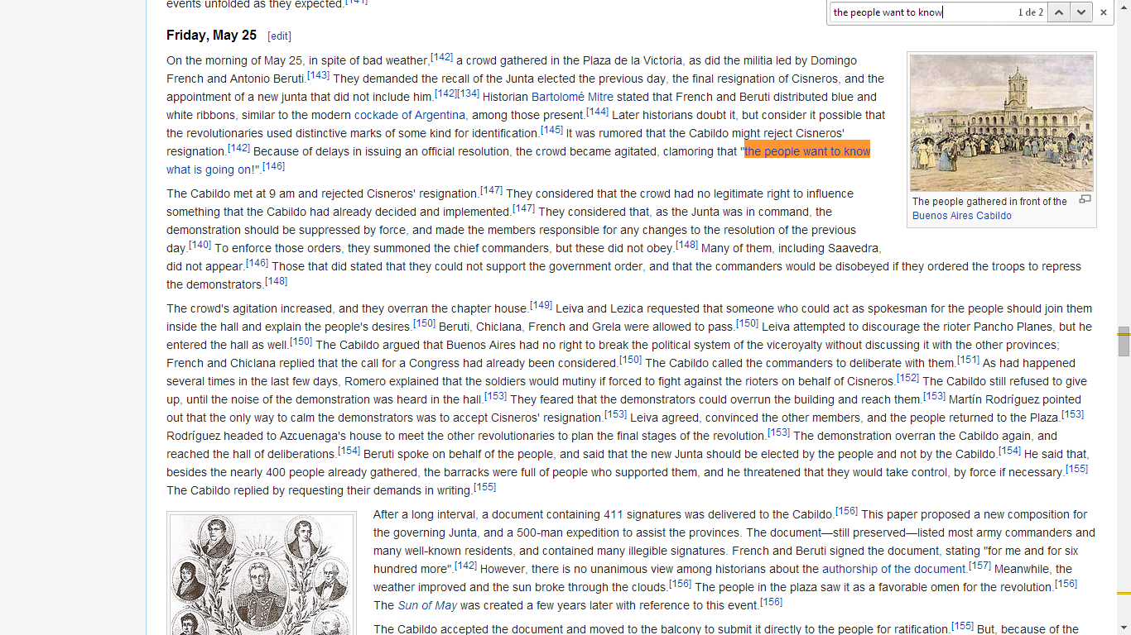Open Buenos Aires Cabildo caption link
The height and width of the screenshot is (635, 1131).
pyautogui.click(x=962, y=216)
